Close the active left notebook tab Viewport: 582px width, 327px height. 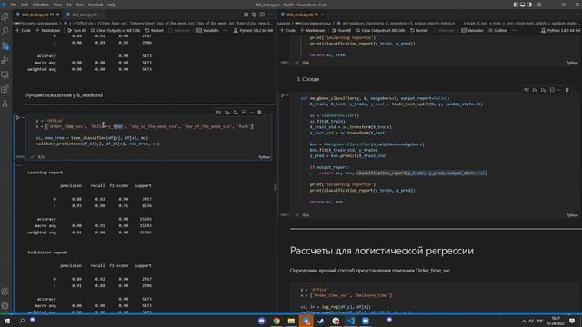point(57,15)
